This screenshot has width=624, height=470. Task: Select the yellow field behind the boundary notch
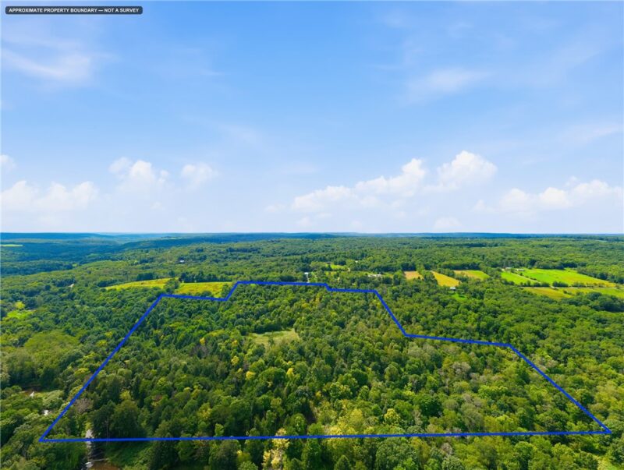[x=204, y=288]
